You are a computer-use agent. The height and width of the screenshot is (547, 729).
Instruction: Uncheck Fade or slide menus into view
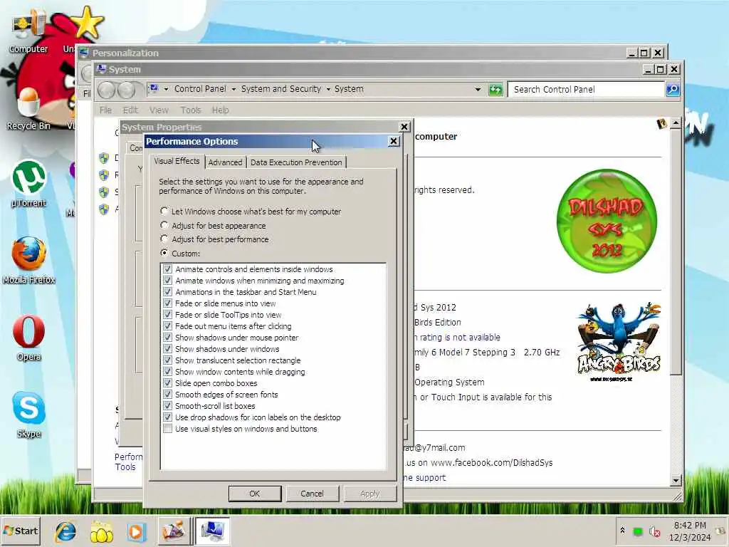point(167,303)
